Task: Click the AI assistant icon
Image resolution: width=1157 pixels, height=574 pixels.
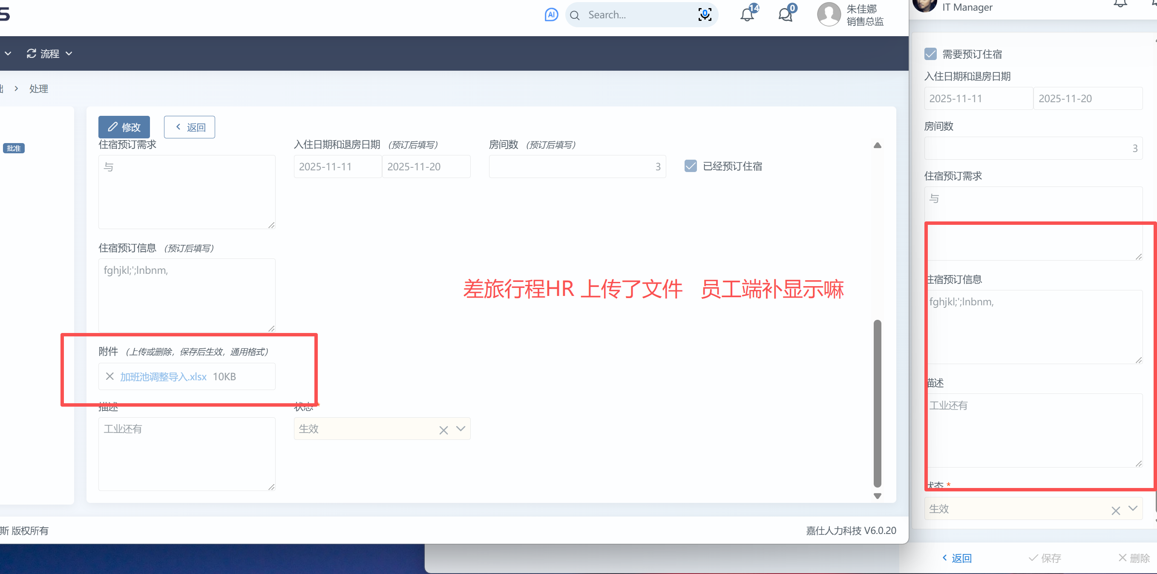Action: tap(551, 15)
